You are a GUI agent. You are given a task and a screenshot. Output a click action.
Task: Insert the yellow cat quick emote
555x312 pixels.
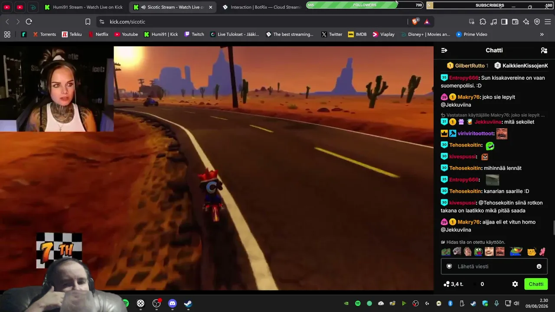(532, 252)
